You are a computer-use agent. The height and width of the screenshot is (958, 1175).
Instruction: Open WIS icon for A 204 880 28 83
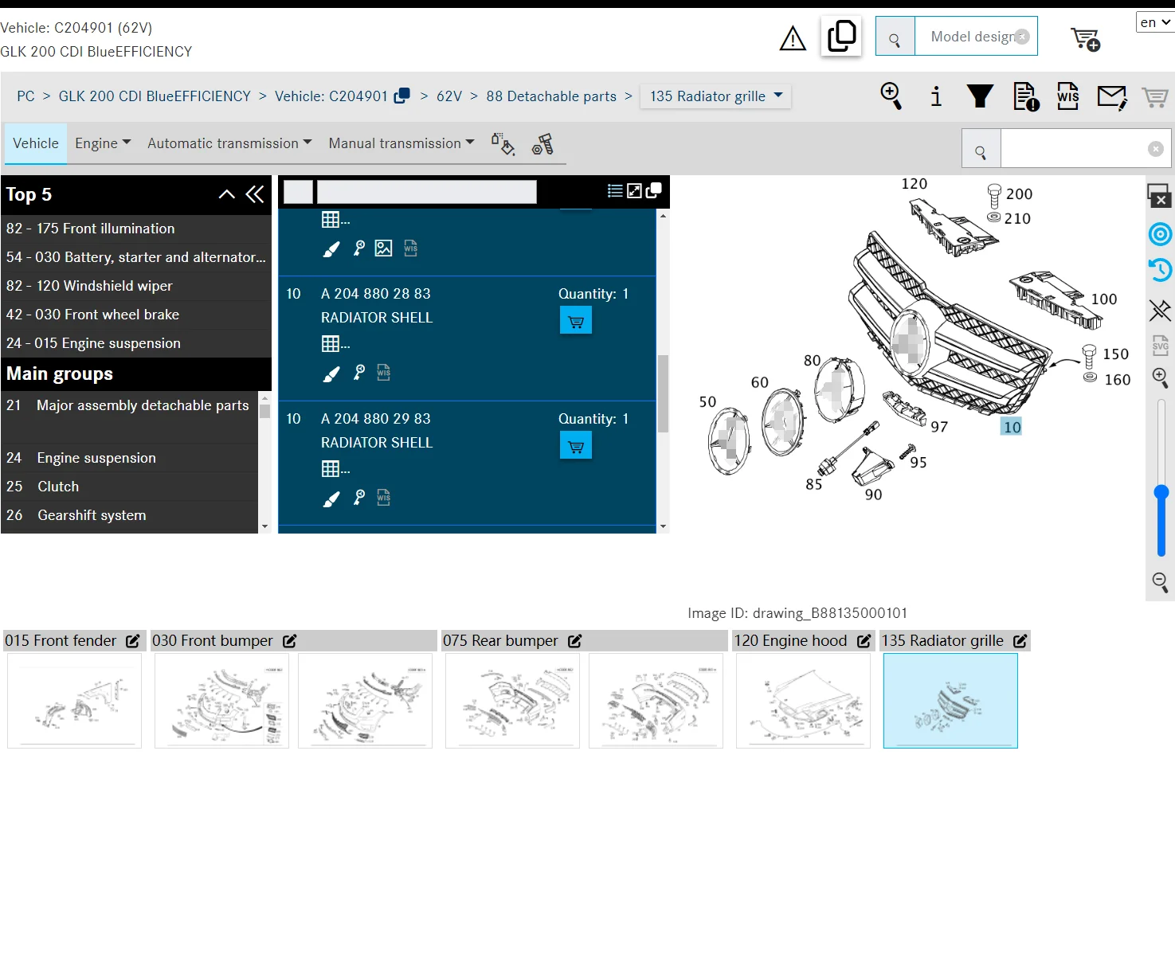click(384, 373)
